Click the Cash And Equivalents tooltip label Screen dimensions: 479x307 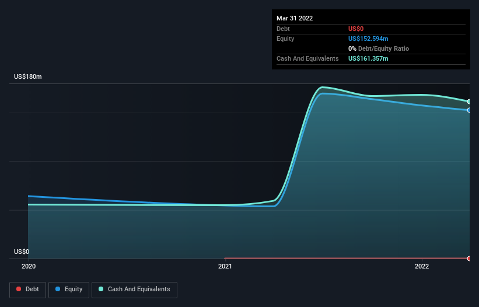(x=307, y=58)
